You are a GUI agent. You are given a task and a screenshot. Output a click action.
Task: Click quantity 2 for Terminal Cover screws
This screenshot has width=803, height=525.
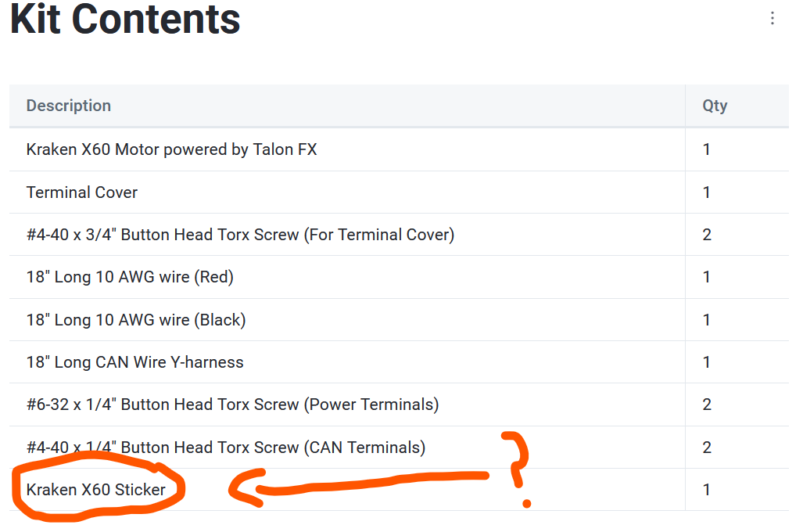point(707,235)
